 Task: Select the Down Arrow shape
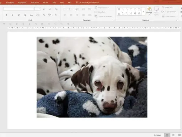pyautogui.click(x=135, y=14)
